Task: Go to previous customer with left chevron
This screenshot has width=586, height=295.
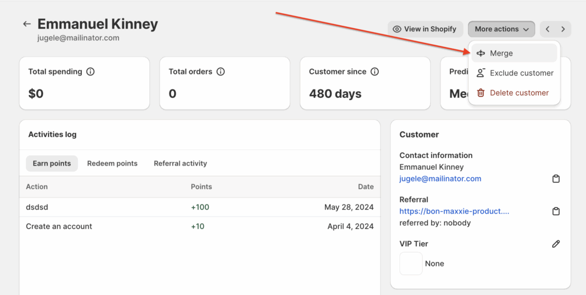Action: point(548,29)
